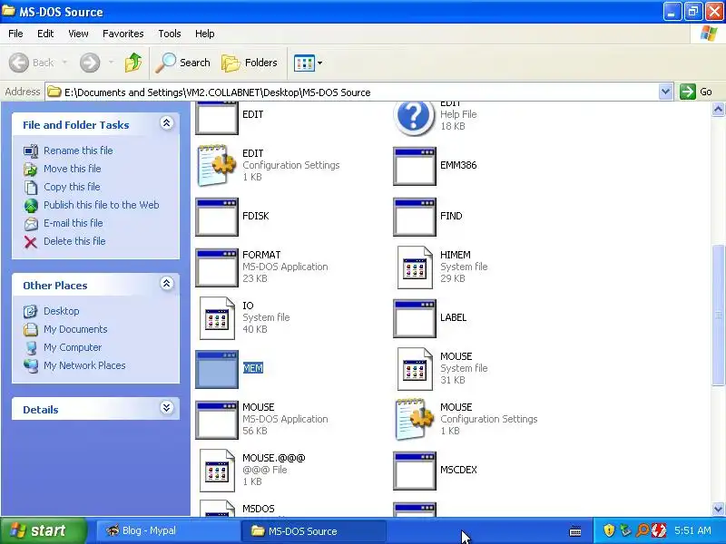Click the security shield tray icon
This screenshot has width=726, height=544.
pos(609,530)
